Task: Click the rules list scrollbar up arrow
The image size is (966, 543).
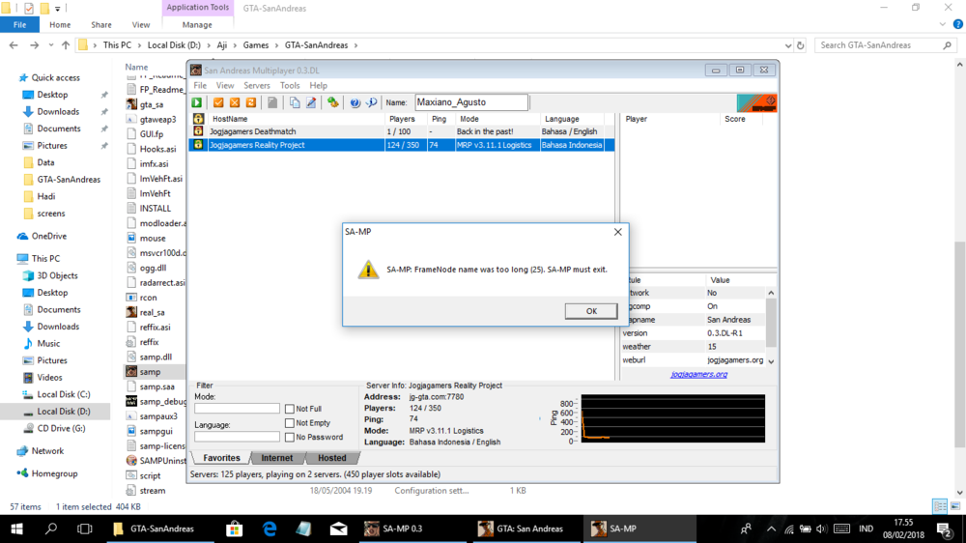Action: (771, 293)
